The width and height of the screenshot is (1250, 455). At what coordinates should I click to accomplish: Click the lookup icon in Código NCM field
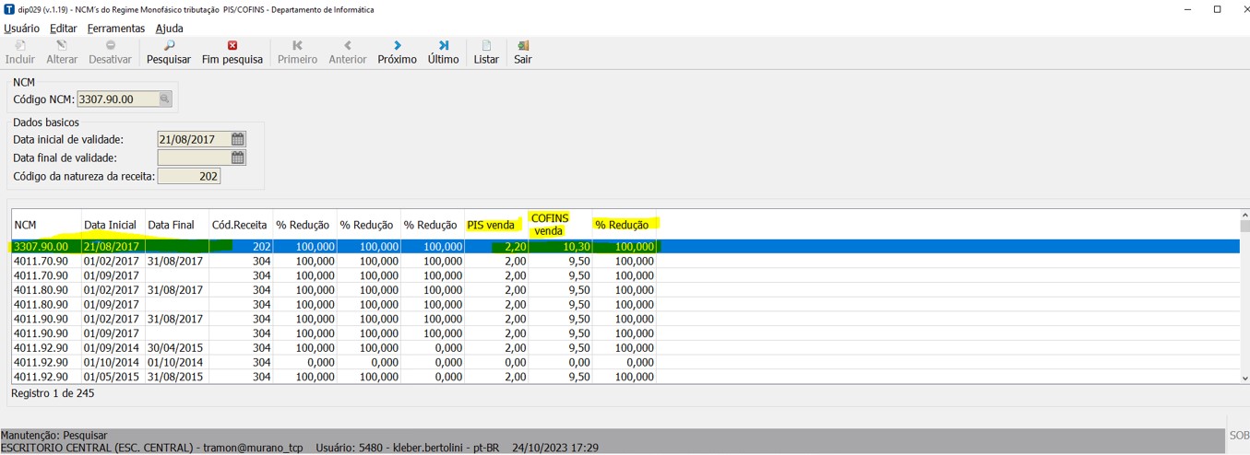coord(165,99)
